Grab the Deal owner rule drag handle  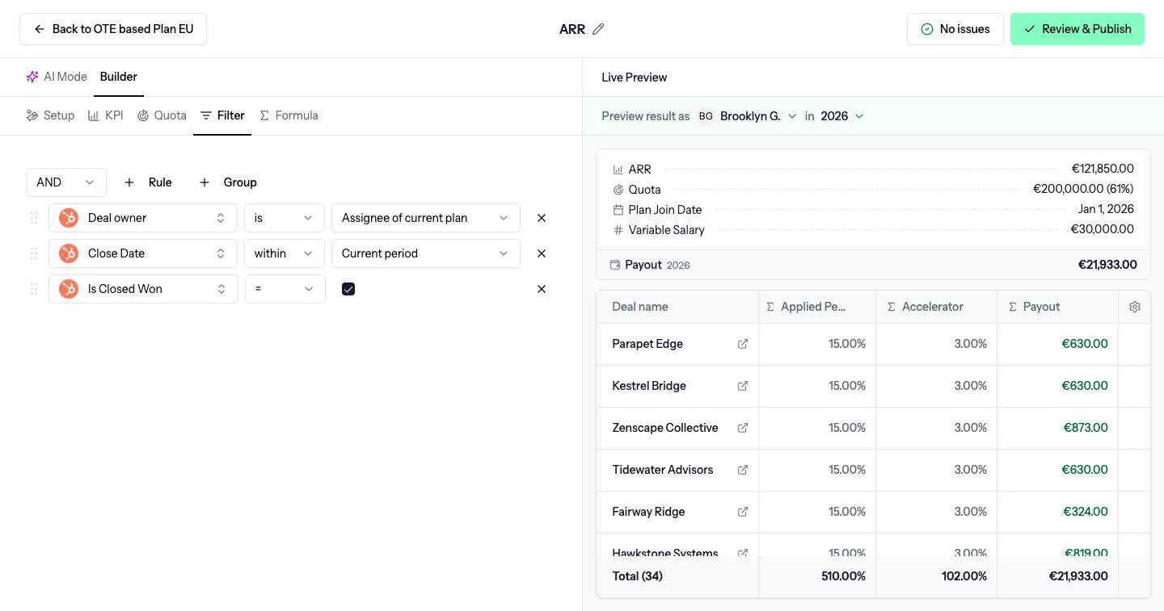(x=34, y=218)
